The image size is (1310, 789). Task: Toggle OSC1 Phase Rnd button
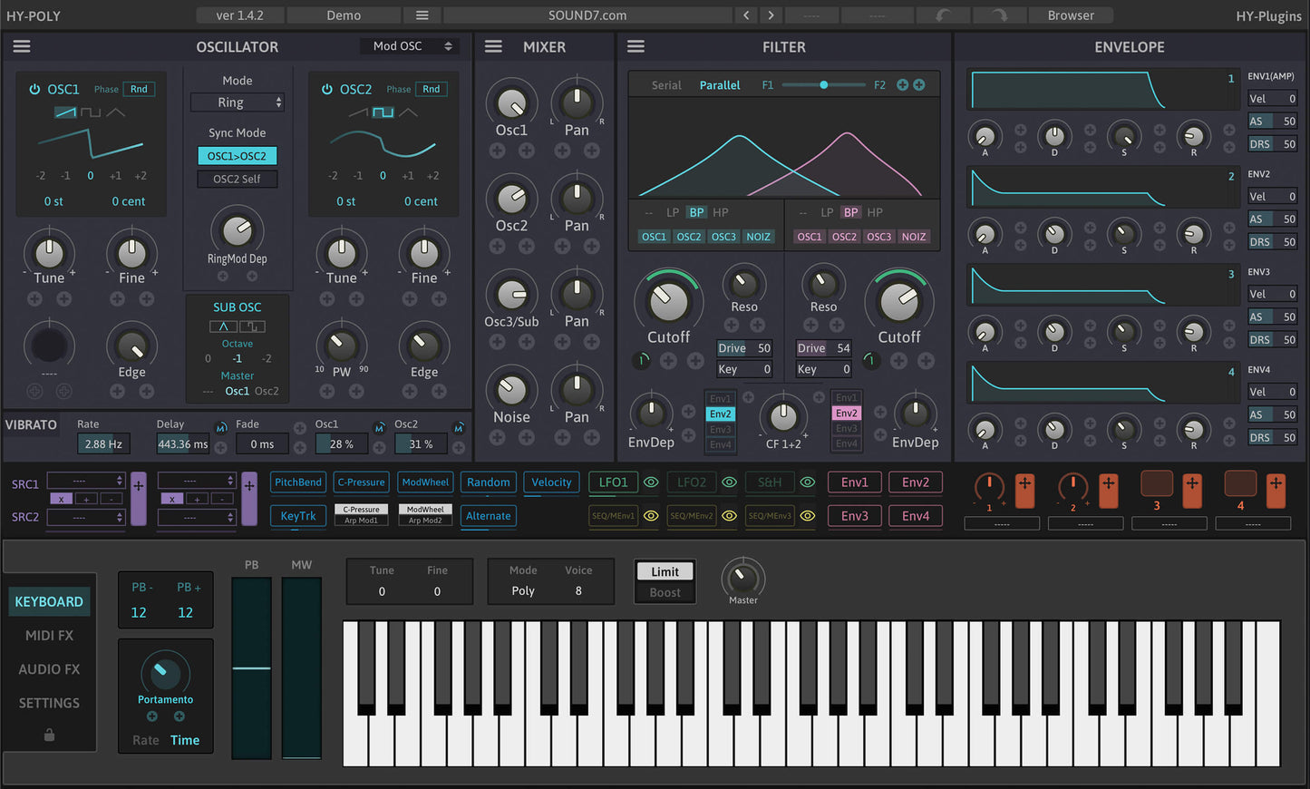point(139,89)
